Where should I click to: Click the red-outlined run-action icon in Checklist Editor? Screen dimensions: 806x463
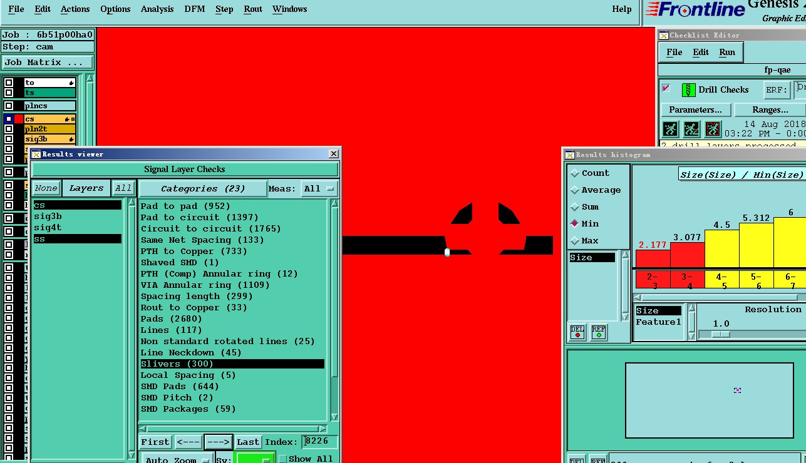pyautogui.click(x=713, y=129)
